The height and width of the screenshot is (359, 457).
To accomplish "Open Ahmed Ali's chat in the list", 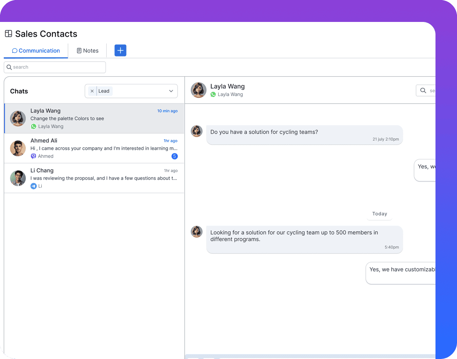I will click(94, 148).
